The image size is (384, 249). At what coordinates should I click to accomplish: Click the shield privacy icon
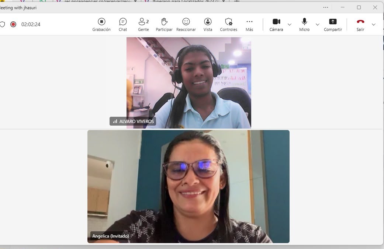click(2, 24)
